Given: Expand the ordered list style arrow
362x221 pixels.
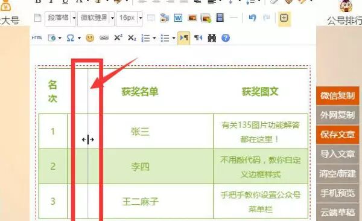Looking at the screenshot, I should (154, 38).
